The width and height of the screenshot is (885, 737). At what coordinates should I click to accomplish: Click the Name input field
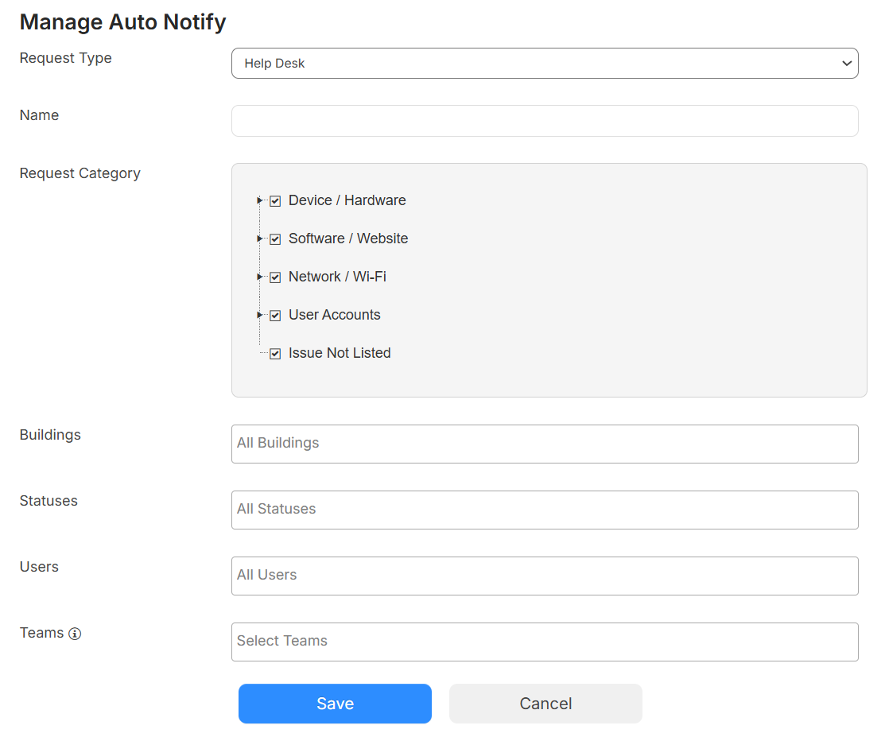tap(545, 120)
